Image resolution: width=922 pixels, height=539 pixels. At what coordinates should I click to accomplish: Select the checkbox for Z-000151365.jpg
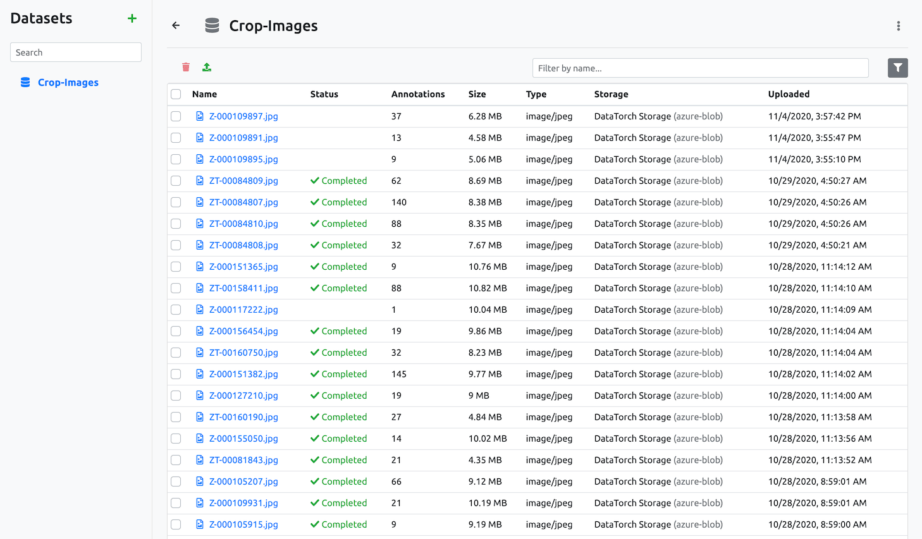point(175,267)
